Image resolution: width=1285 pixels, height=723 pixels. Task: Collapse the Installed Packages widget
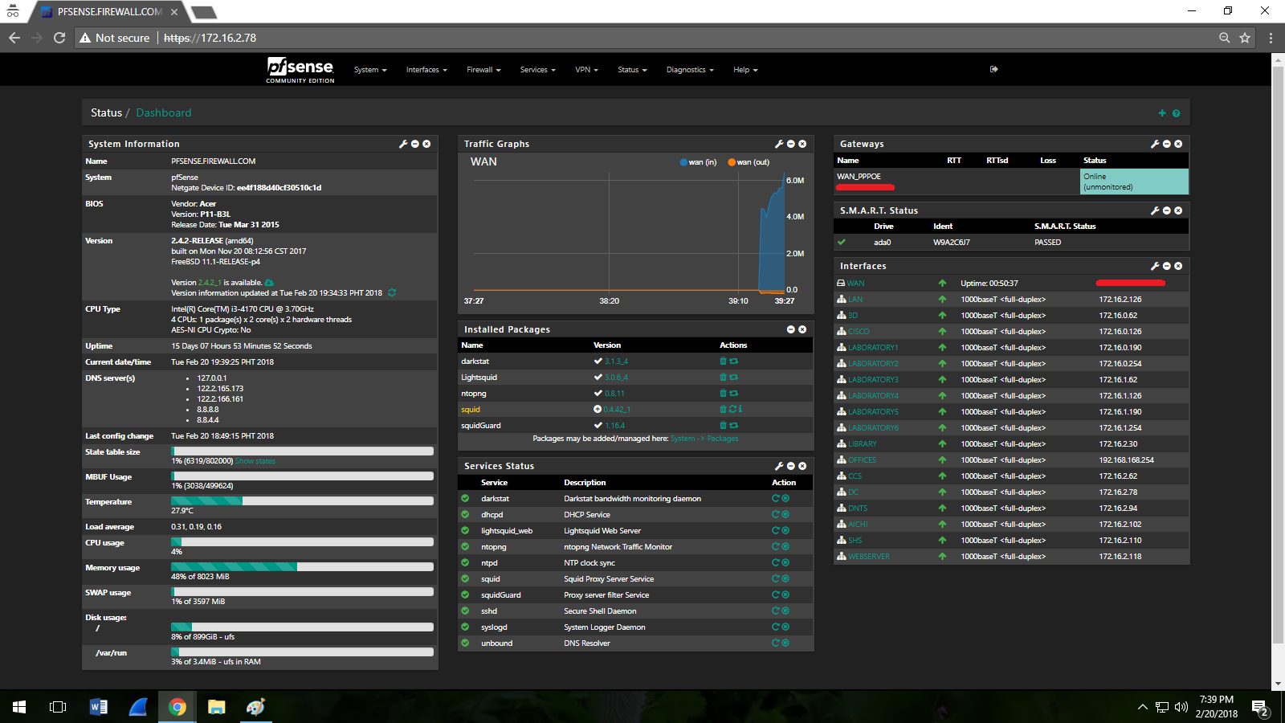click(x=791, y=329)
